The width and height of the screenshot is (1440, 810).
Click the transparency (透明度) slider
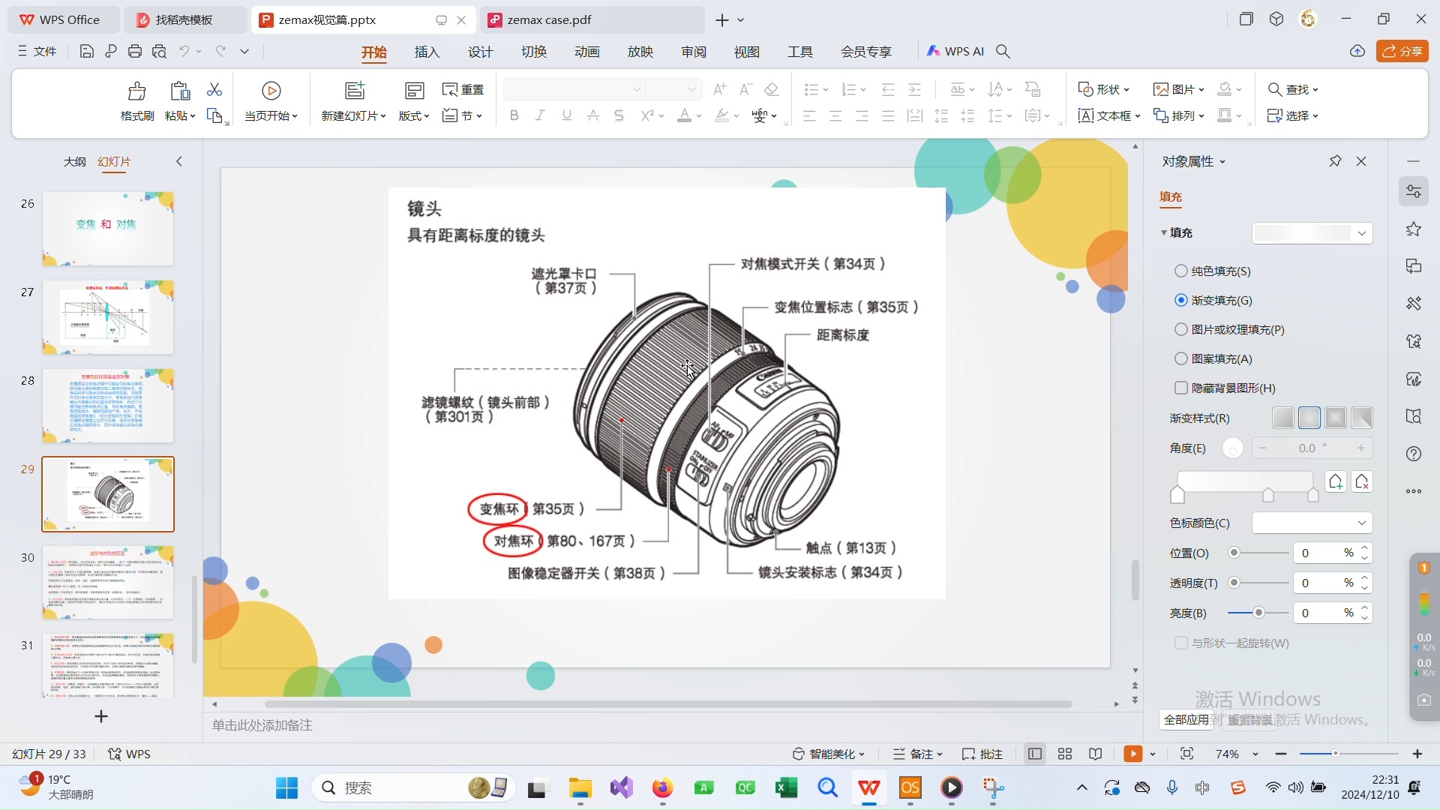[1258, 583]
